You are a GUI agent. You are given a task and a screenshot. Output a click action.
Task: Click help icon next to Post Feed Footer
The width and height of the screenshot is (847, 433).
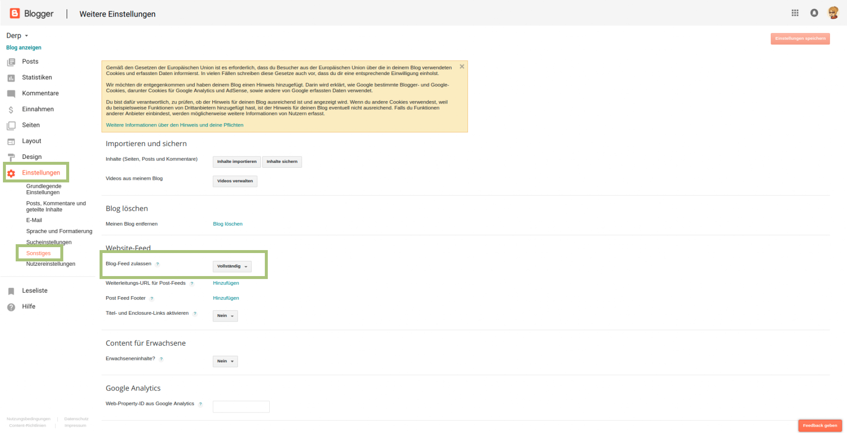point(152,299)
